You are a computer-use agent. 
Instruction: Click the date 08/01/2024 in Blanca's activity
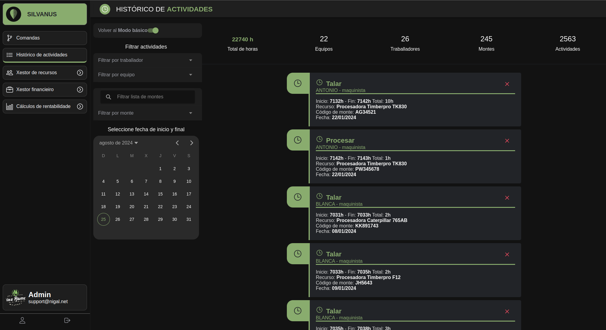[344, 231]
